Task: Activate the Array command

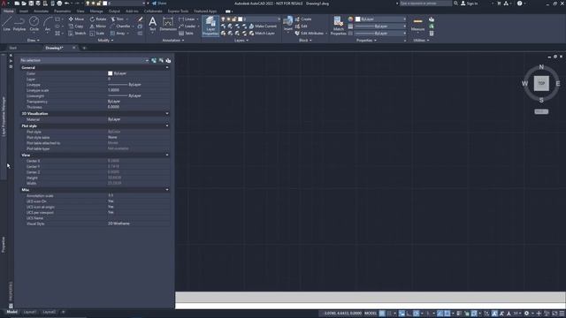Action: click(x=118, y=34)
